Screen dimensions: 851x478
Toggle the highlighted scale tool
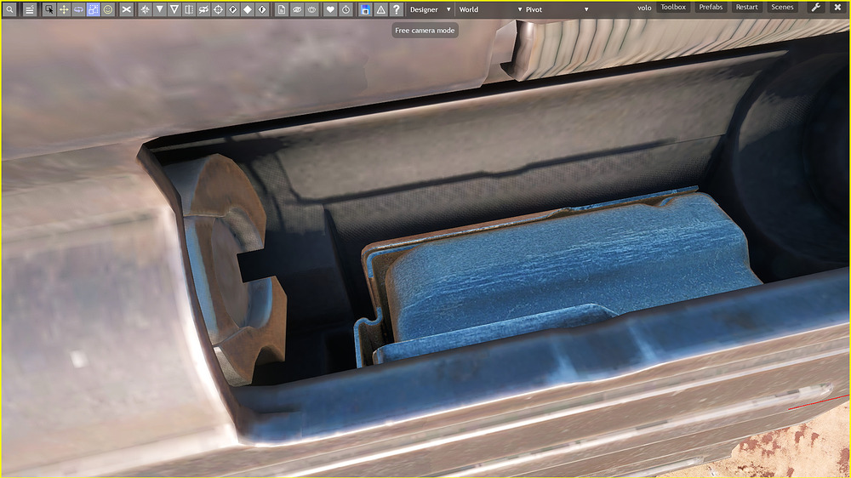pyautogui.click(x=94, y=9)
